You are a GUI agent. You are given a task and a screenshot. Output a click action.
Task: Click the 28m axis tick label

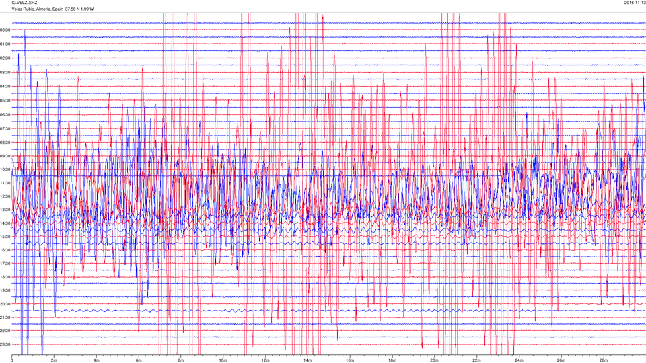(603, 360)
